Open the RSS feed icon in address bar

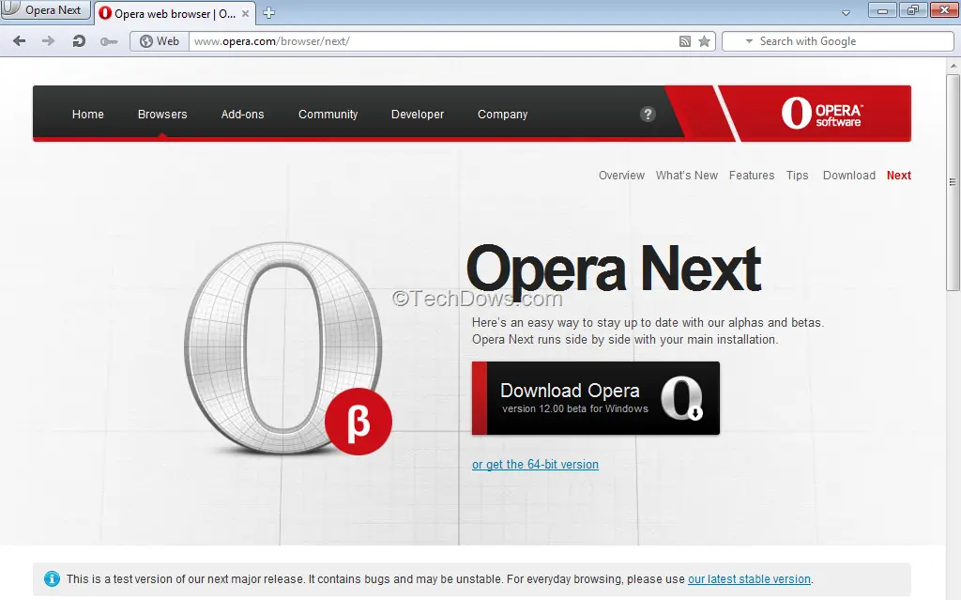(685, 41)
